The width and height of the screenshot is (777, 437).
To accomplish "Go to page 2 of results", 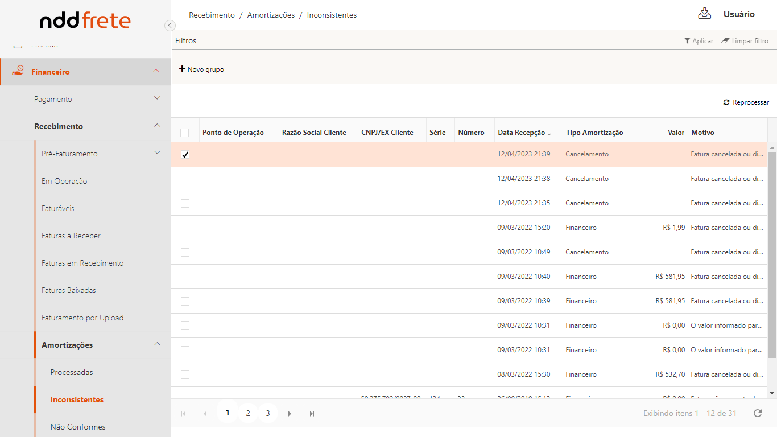I will click(247, 414).
